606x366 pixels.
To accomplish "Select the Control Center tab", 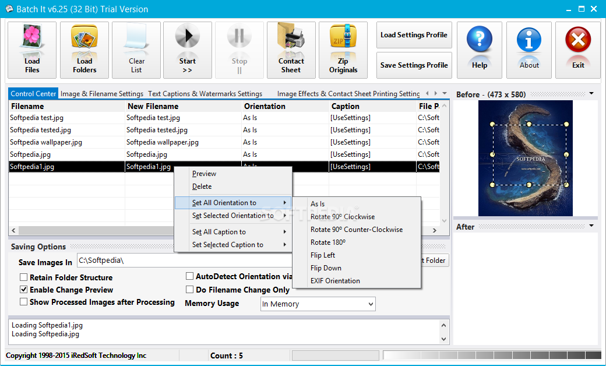I will [x=33, y=93].
